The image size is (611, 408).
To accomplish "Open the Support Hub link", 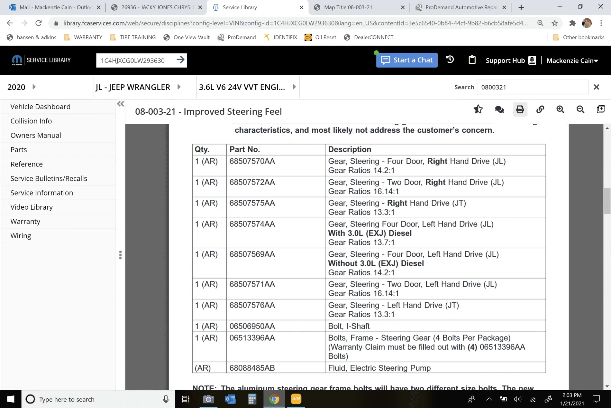I will point(511,61).
